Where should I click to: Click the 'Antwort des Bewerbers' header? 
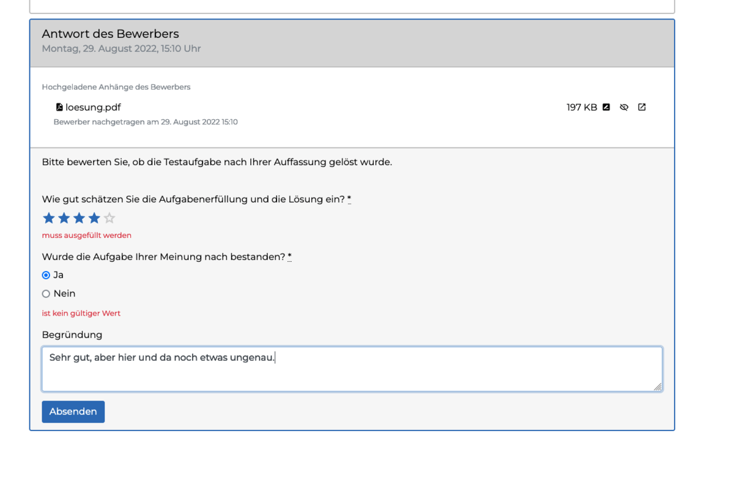click(110, 34)
